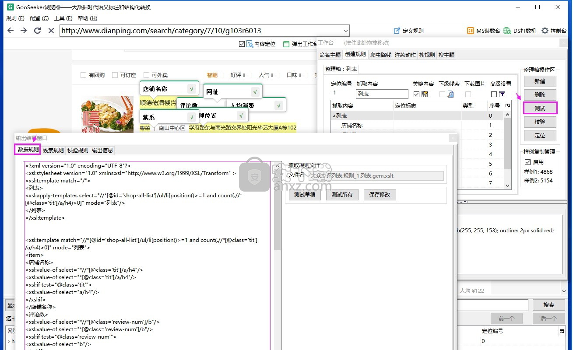Click the 搜索 button

point(548,305)
